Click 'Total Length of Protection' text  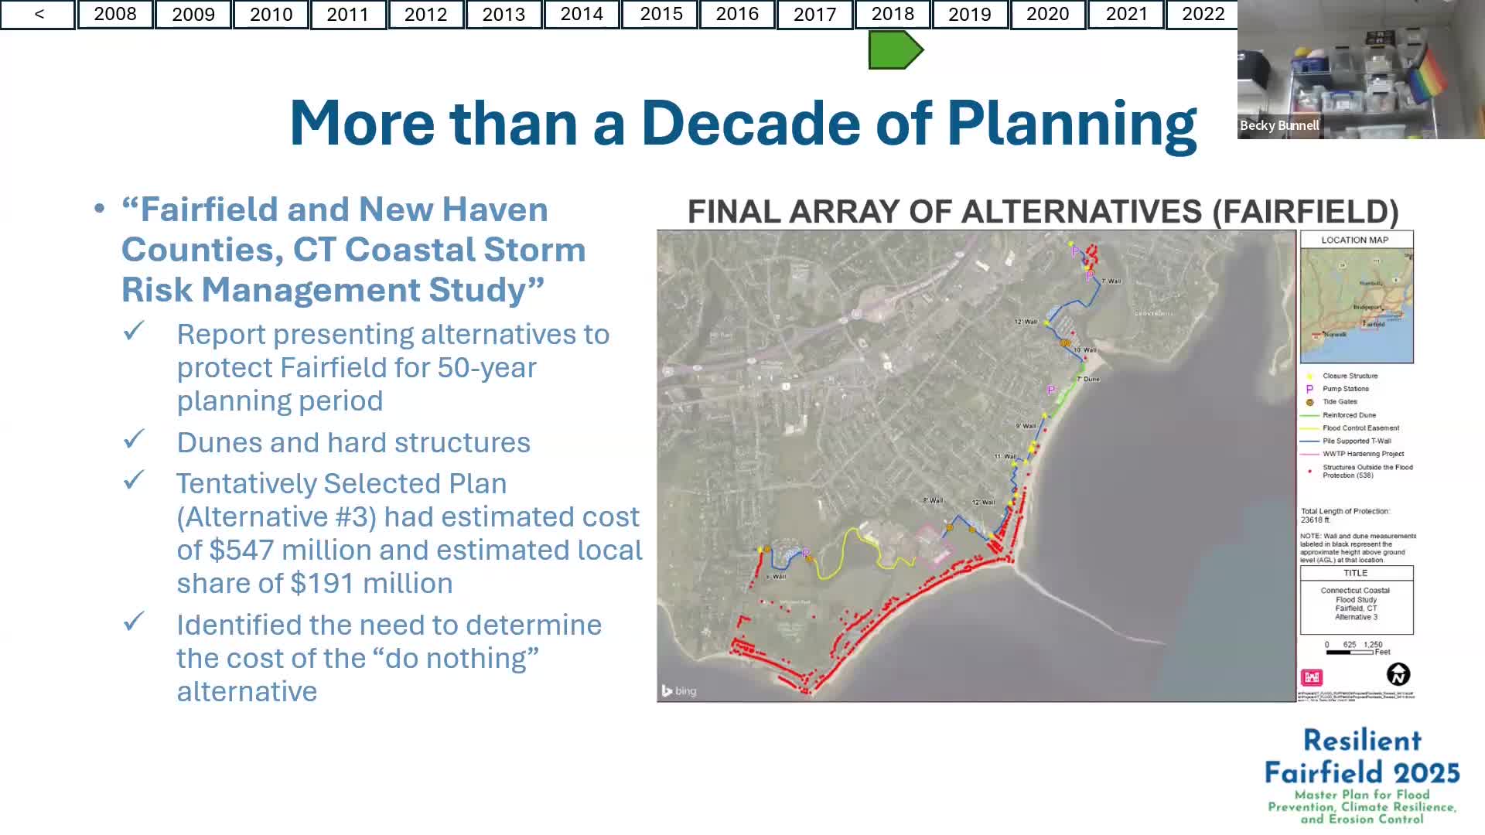tap(1345, 516)
